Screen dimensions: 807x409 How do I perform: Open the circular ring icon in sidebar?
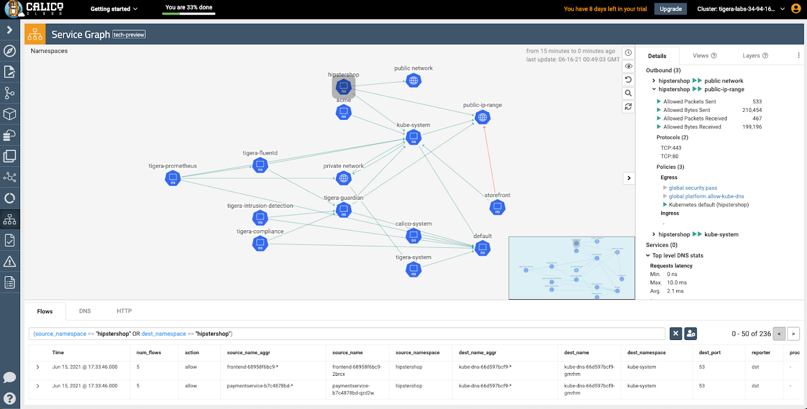click(10, 198)
